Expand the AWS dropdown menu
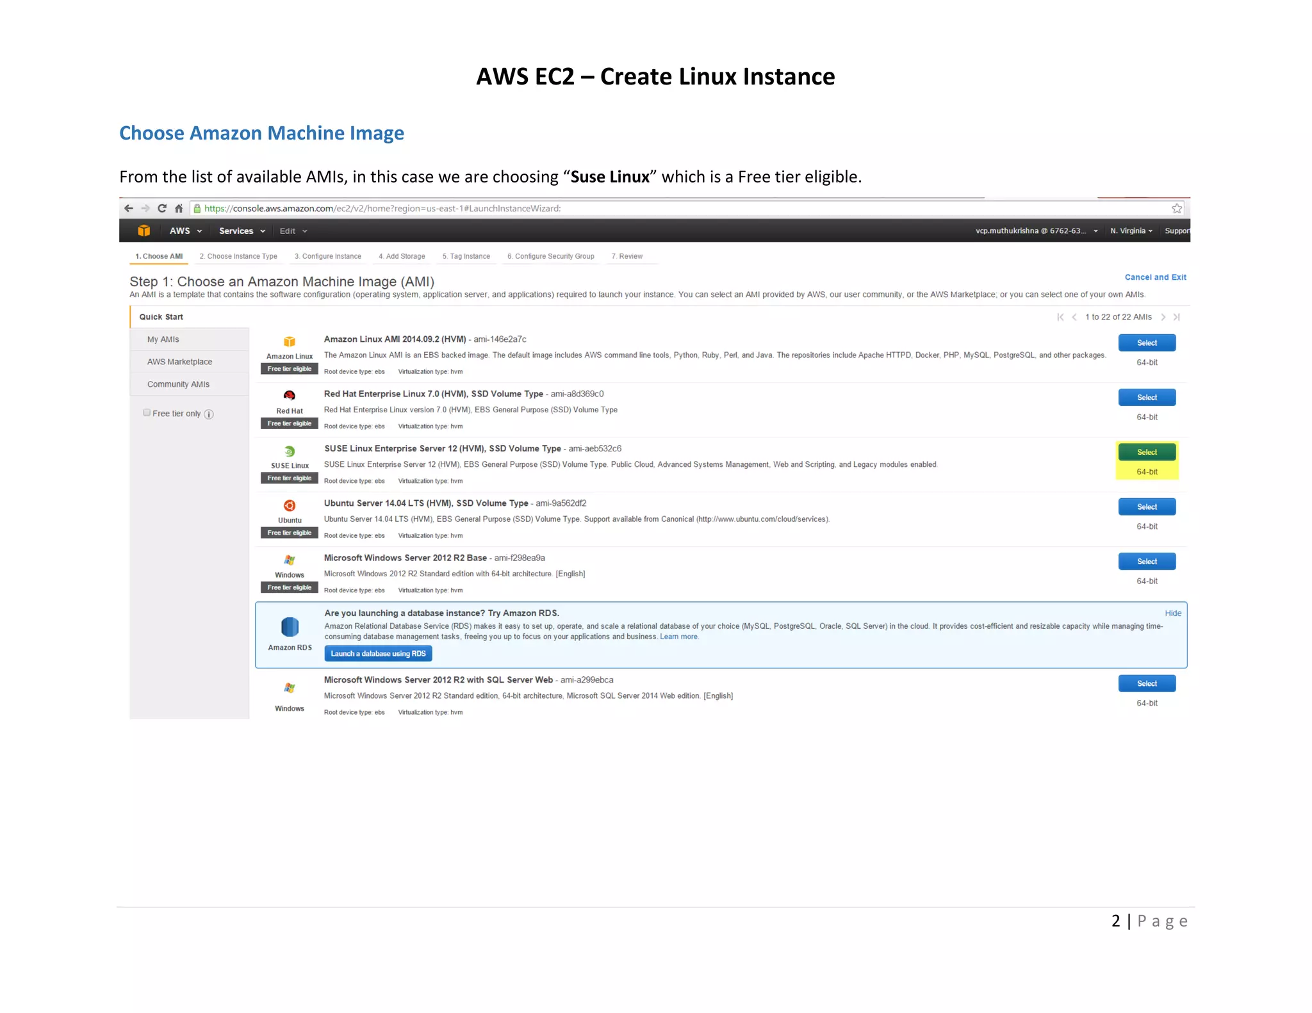 pos(186,231)
